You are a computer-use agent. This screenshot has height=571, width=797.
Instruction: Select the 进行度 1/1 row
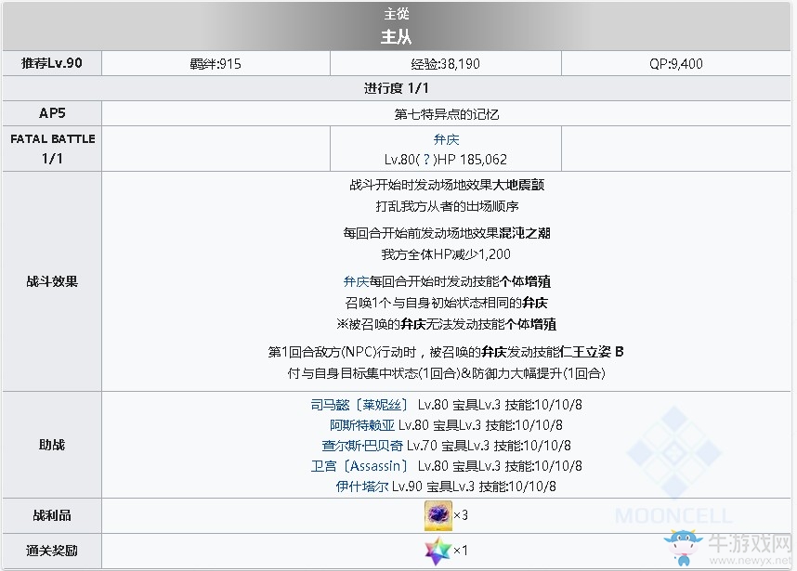click(397, 88)
